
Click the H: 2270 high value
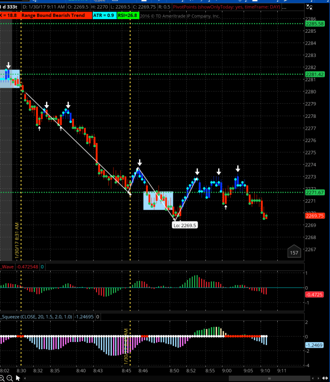click(100, 7)
